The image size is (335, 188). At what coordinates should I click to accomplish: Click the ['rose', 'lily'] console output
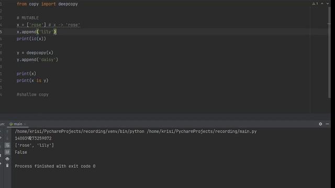[x=35, y=145]
